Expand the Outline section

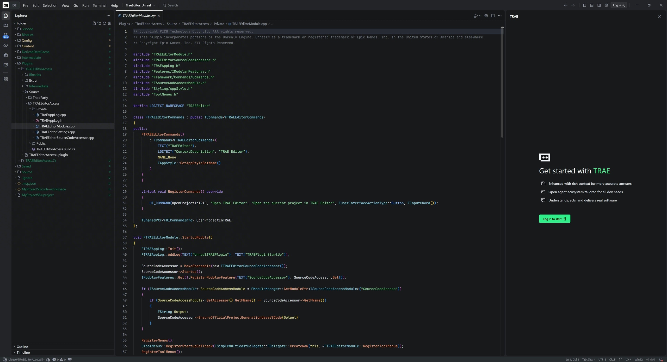[63, 347]
